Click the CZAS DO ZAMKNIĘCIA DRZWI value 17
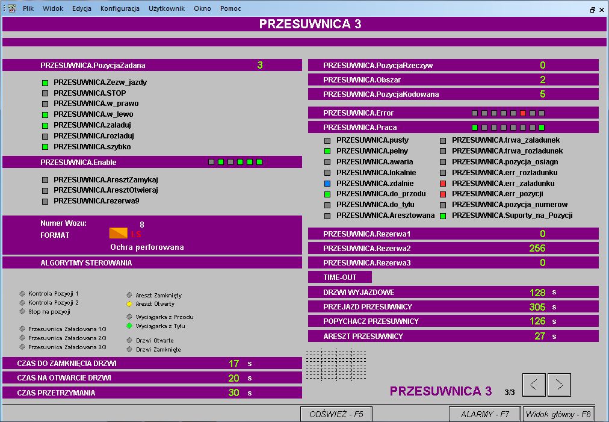609x422 pixels. (234, 364)
